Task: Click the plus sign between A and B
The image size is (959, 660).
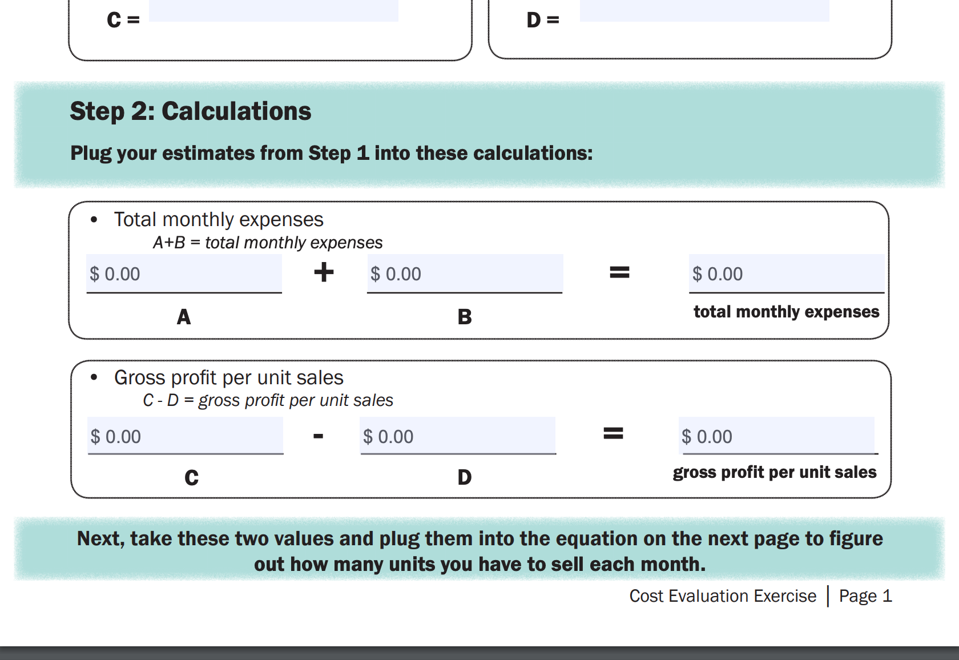Action: click(x=324, y=272)
